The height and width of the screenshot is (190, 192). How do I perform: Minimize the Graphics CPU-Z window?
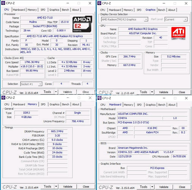(x=164, y=3)
